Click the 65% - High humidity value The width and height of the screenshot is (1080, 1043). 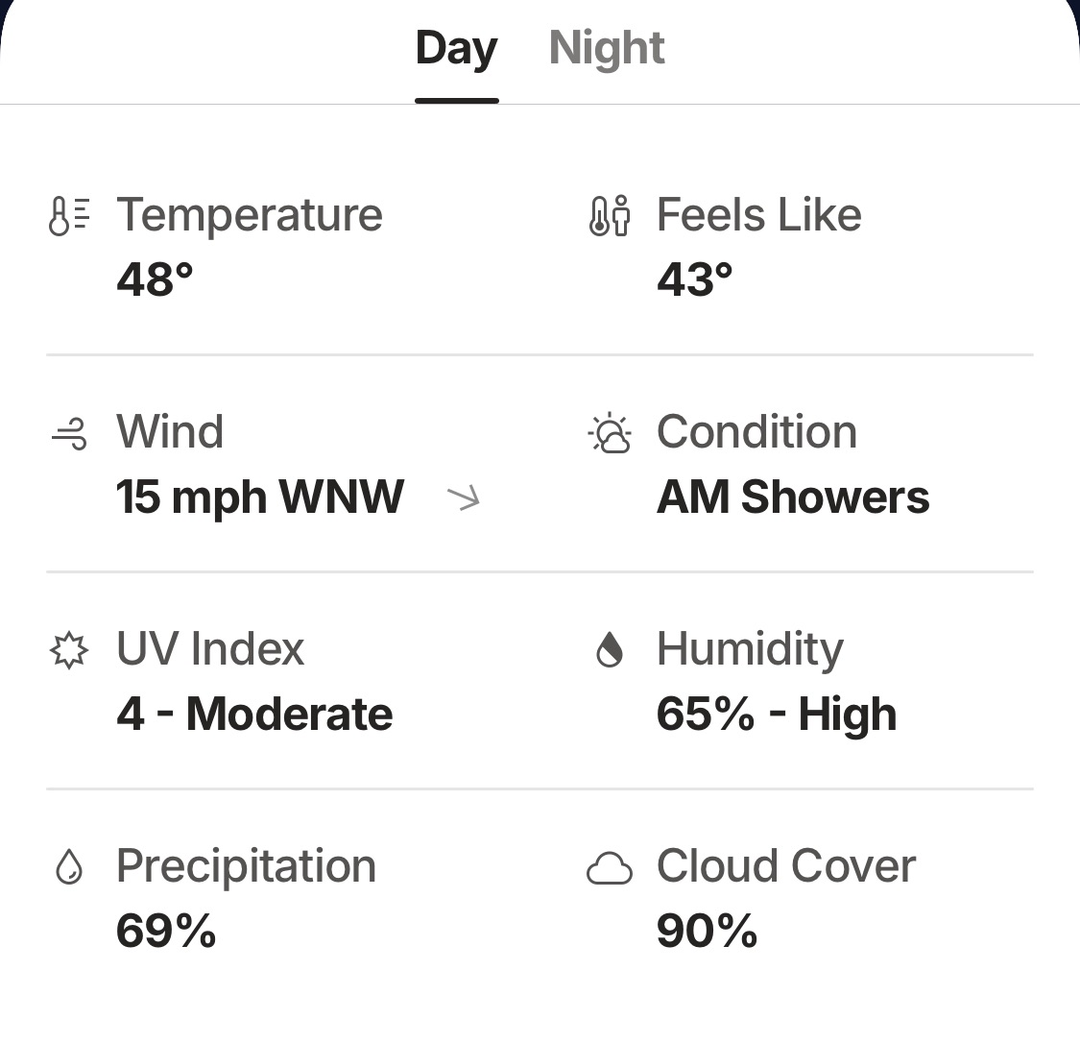pos(777,715)
